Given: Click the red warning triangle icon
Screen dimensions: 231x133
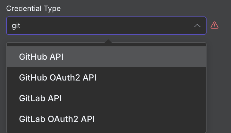Looking at the screenshot, I should (215, 25).
